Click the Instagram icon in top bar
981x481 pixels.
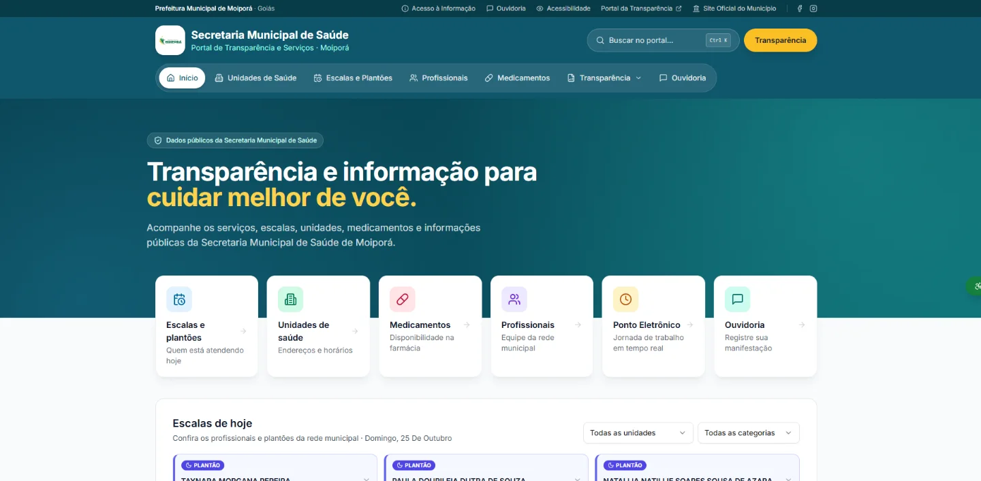(813, 8)
